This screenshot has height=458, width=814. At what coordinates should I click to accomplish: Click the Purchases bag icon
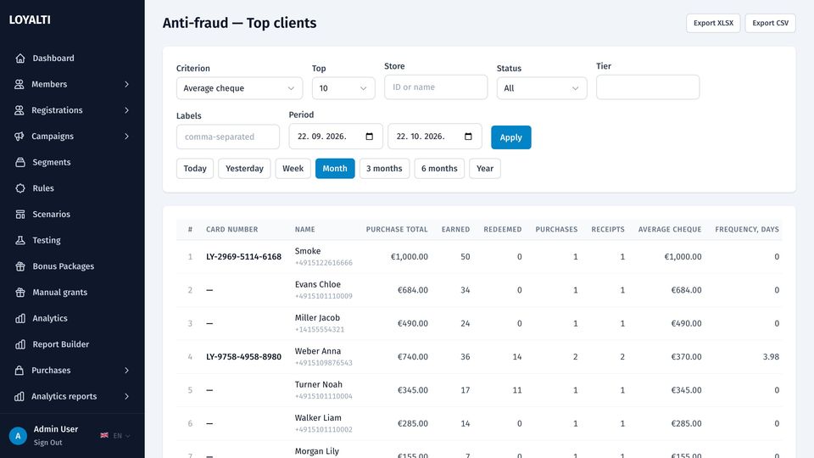pyautogui.click(x=20, y=371)
